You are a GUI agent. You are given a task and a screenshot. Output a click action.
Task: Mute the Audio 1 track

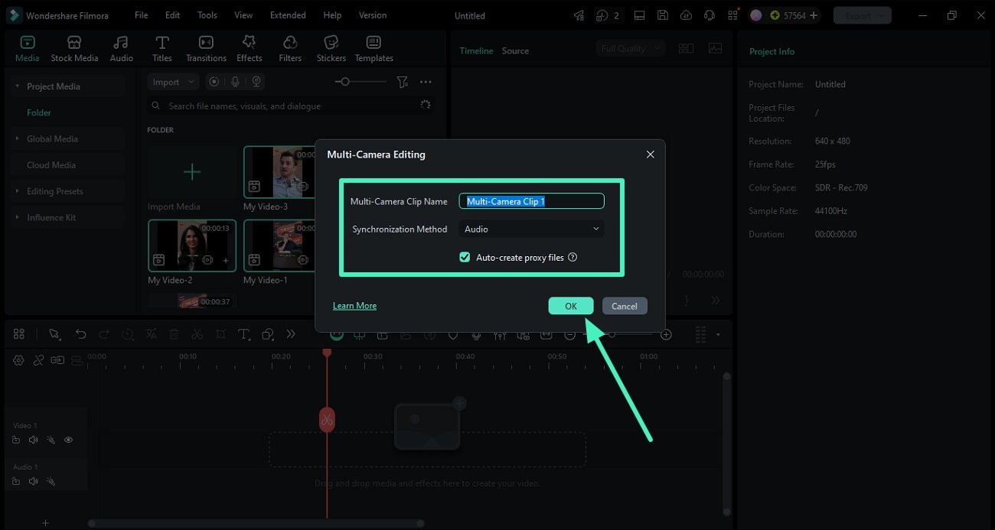[x=33, y=481]
